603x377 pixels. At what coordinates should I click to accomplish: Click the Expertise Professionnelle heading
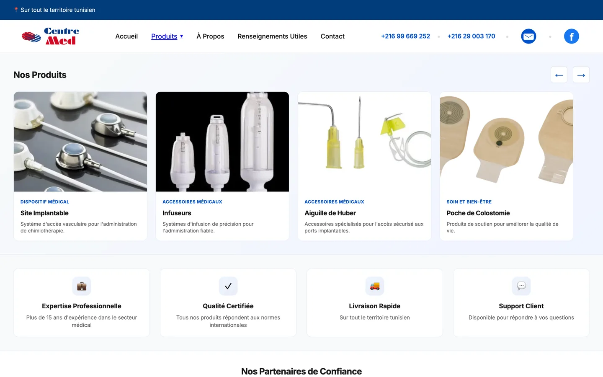[x=82, y=306]
